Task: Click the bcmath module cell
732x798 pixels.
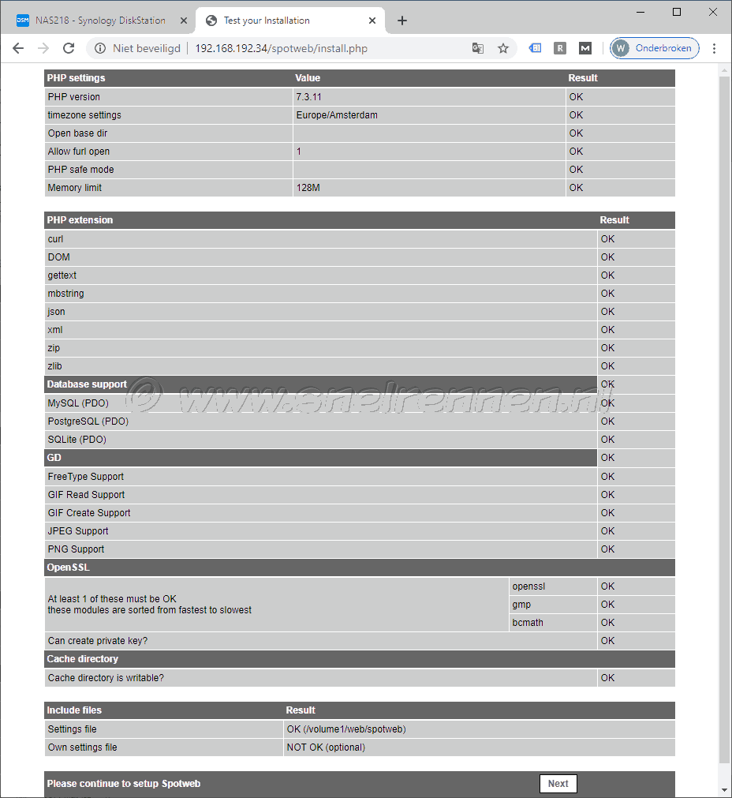Action: (x=553, y=623)
